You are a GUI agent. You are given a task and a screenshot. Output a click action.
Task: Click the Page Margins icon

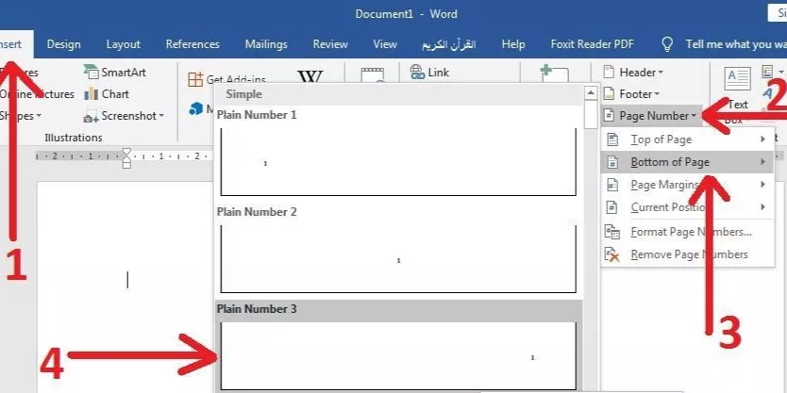pyautogui.click(x=612, y=185)
